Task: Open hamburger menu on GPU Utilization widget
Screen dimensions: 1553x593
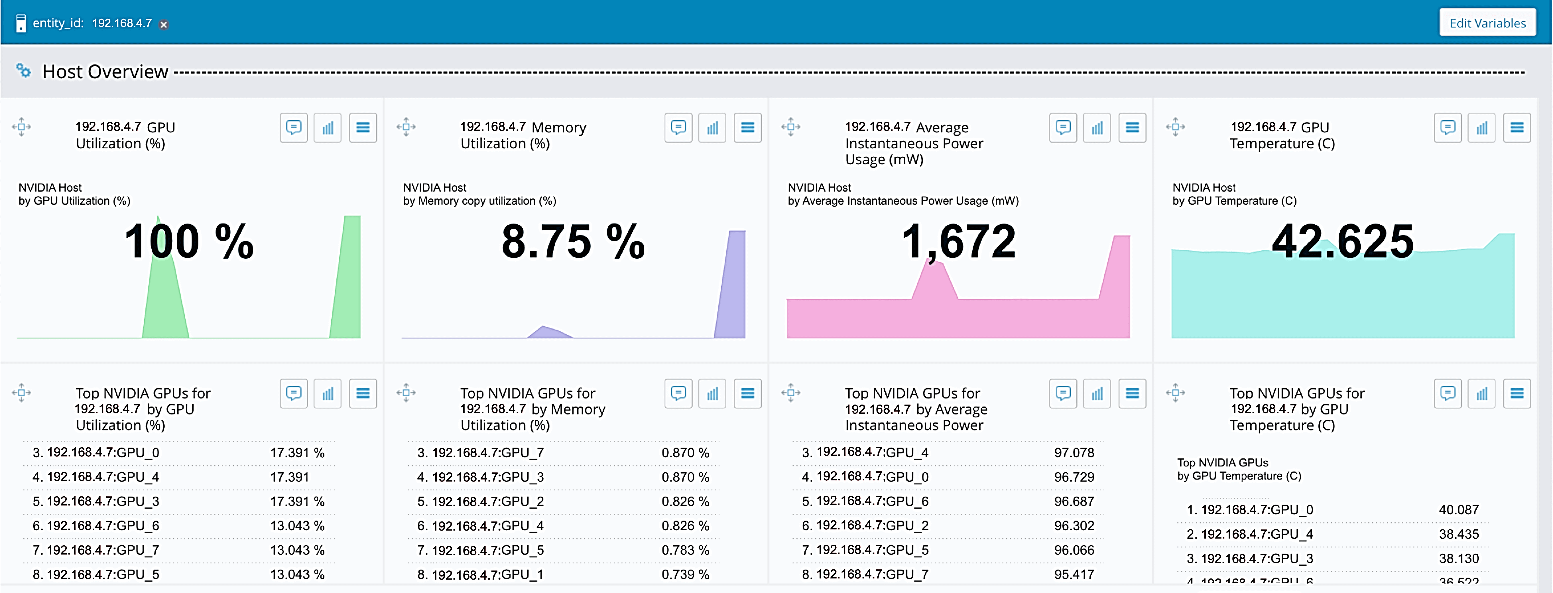Action: coord(363,128)
